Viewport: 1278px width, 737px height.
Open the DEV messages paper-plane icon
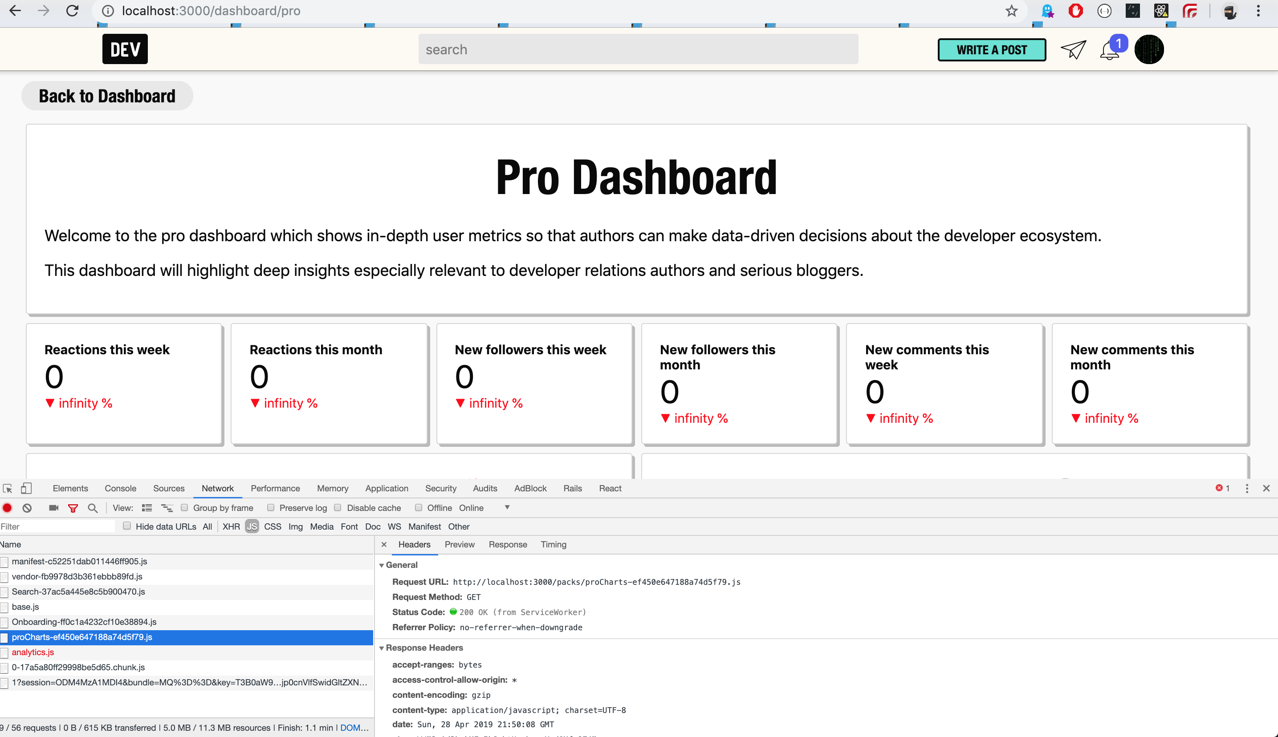pos(1073,49)
